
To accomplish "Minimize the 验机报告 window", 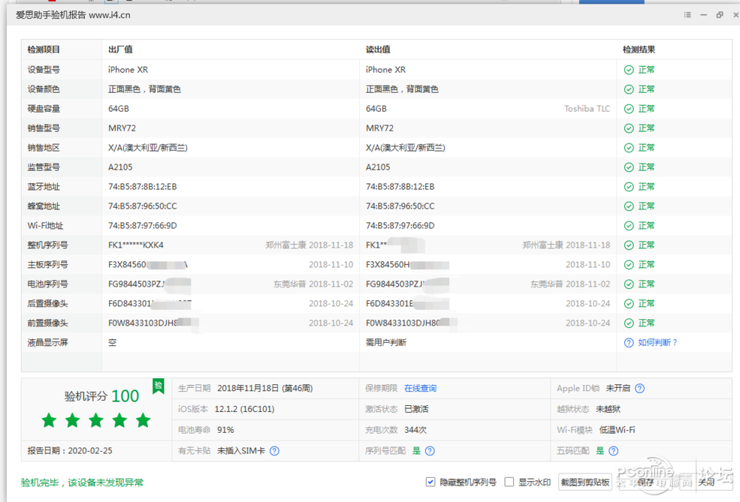I will pos(703,15).
